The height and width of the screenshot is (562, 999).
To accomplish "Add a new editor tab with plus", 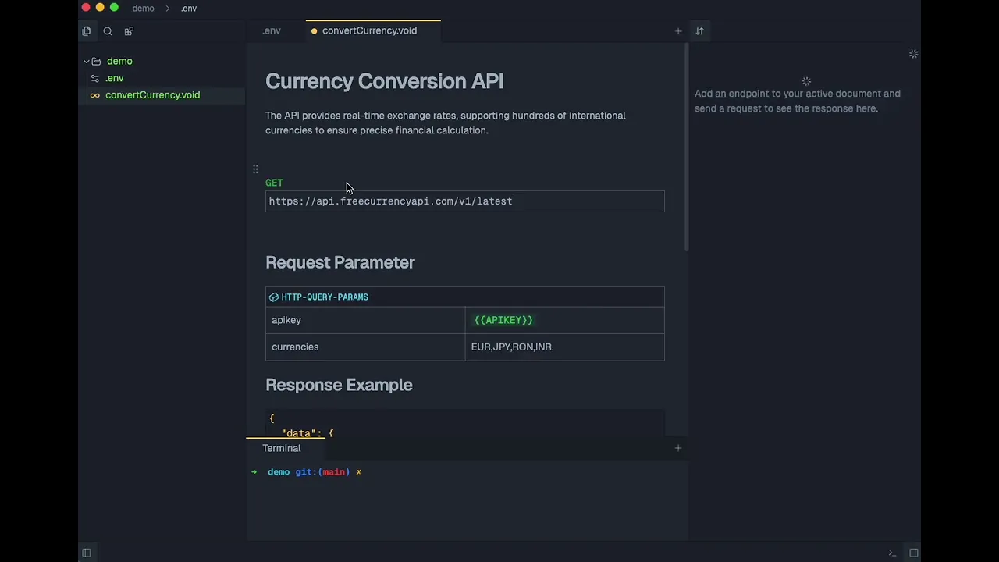I will tap(678, 31).
